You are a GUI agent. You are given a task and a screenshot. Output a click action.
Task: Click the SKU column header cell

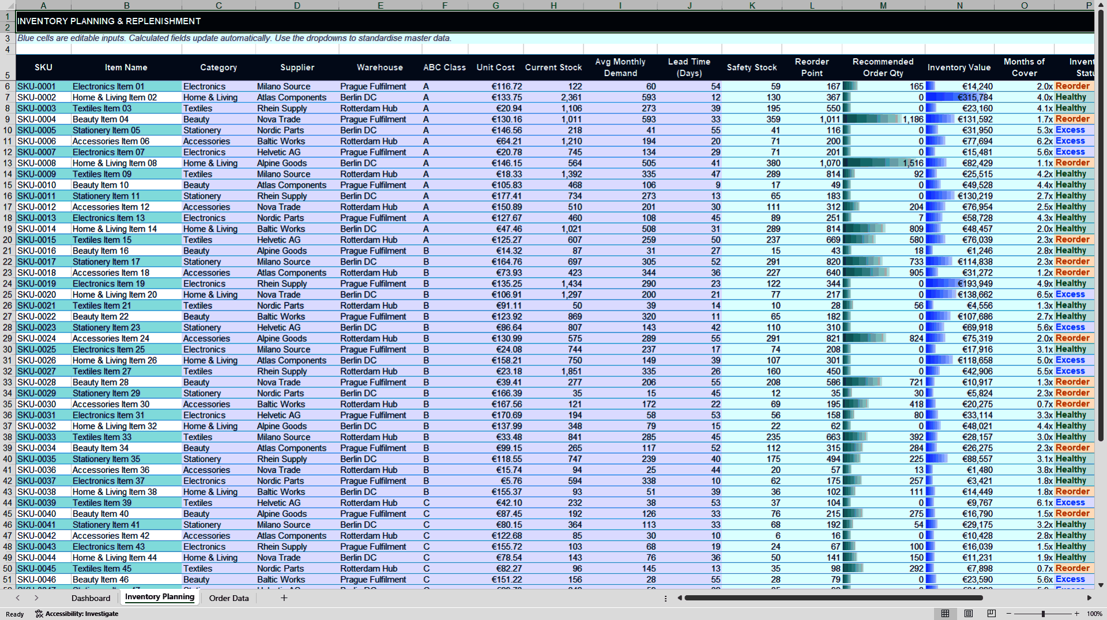coord(43,67)
